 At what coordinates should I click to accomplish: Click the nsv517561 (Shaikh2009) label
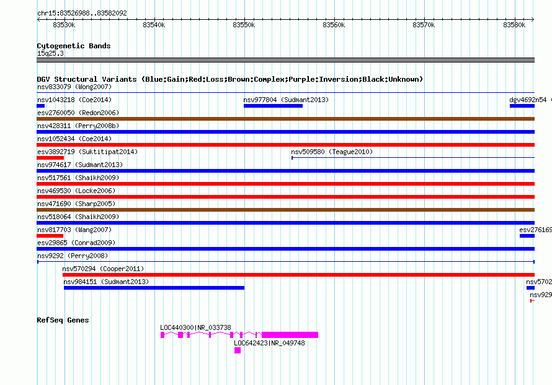[x=78, y=178]
